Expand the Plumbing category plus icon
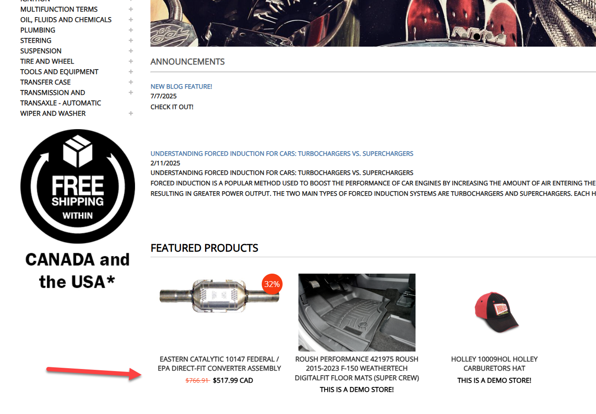Viewport: 596px width, 414px height. (131, 30)
